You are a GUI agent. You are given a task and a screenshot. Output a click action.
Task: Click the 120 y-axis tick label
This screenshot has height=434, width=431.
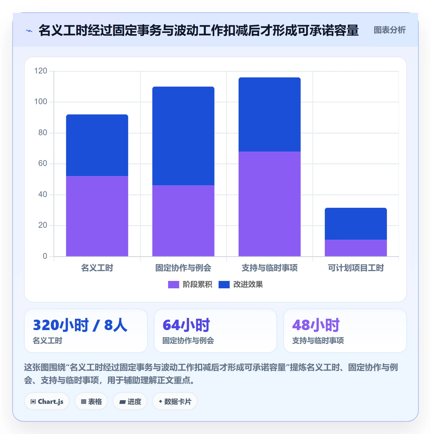(41, 71)
